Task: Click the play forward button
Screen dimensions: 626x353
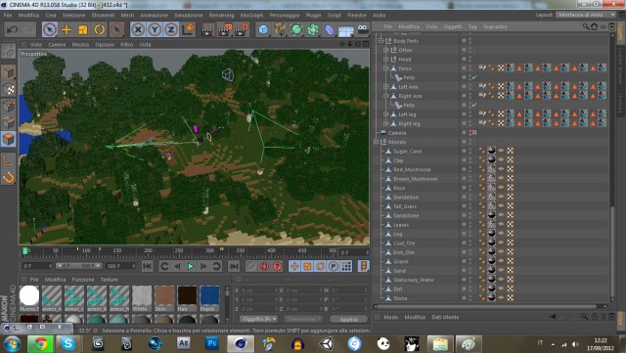Action: 191,266
